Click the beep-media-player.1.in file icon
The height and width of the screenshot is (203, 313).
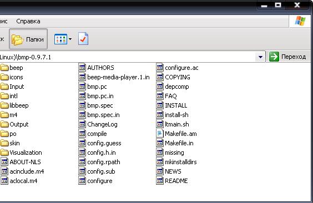82,77
